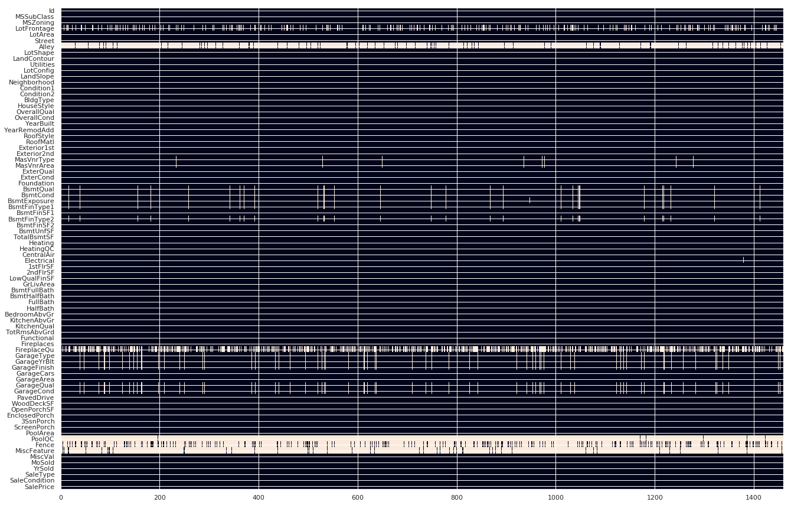The width and height of the screenshot is (791, 505).
Task: Click the Street label
Action: (45, 41)
